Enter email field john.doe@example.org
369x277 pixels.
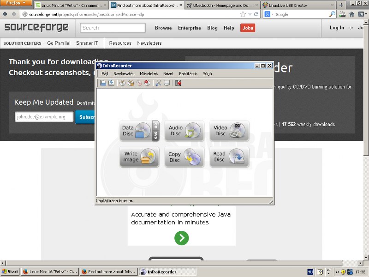pyautogui.click(x=44, y=117)
